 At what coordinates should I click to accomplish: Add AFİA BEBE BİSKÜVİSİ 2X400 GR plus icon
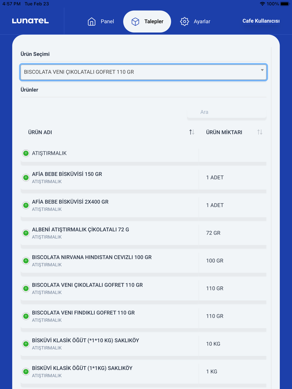[26, 205]
